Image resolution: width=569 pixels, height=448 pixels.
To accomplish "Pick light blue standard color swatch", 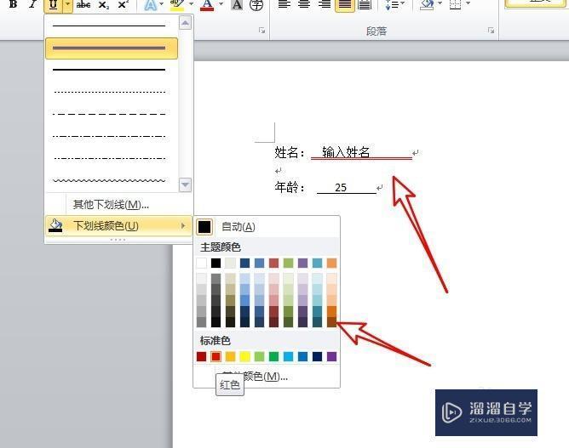I will (x=289, y=357).
